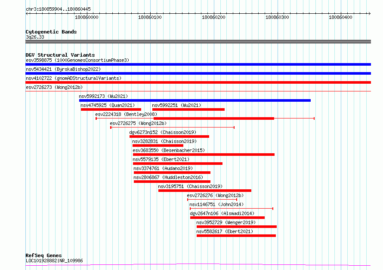Viewport: 383px width, 270px height.
Task: Click ruler position 180860400
Action: tap(340, 17)
